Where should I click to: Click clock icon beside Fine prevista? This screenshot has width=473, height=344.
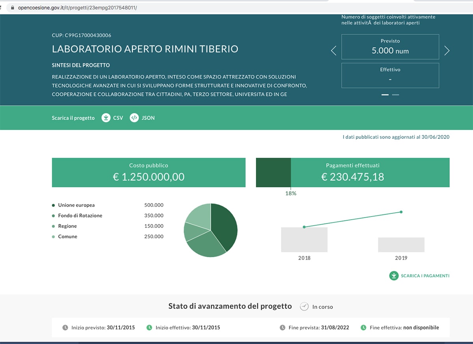[x=282, y=327]
